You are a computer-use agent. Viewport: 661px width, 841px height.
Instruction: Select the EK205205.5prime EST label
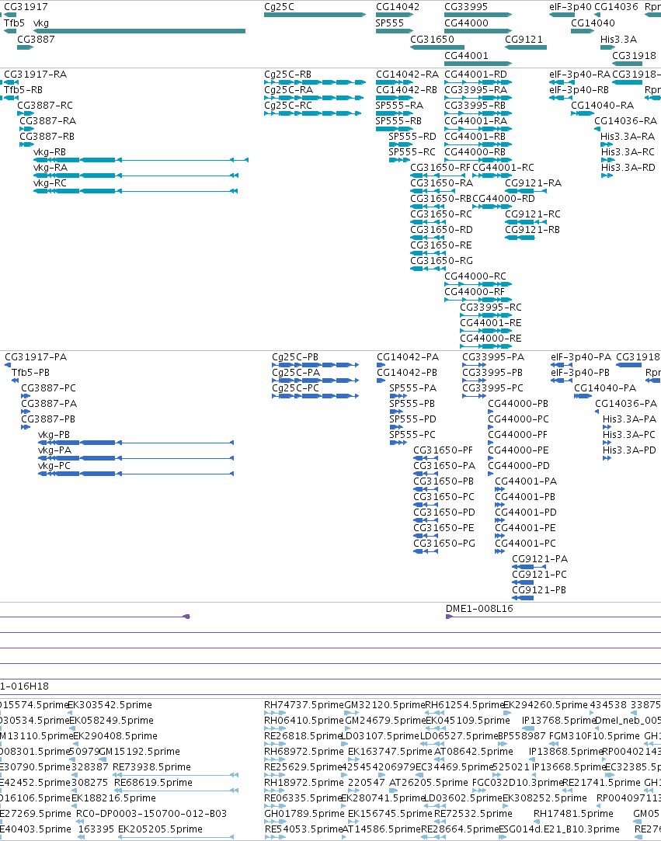click(x=161, y=829)
